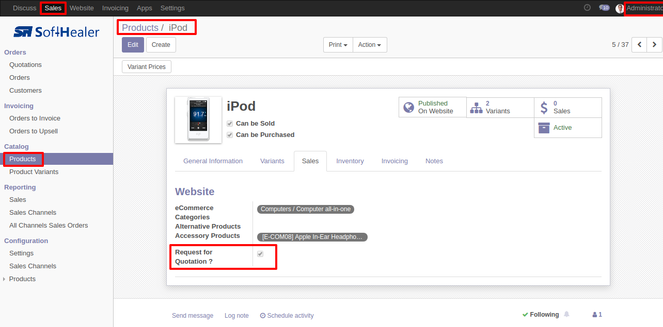Click the Variants hierarchy icon
This screenshot has width=663, height=327.
[x=476, y=108]
